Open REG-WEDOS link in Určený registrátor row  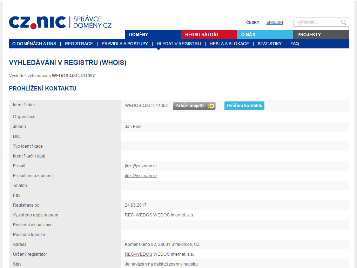[x=138, y=254]
